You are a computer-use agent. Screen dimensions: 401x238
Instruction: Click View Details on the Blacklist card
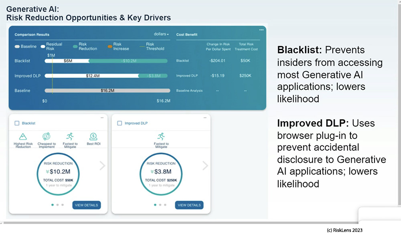coord(87,205)
